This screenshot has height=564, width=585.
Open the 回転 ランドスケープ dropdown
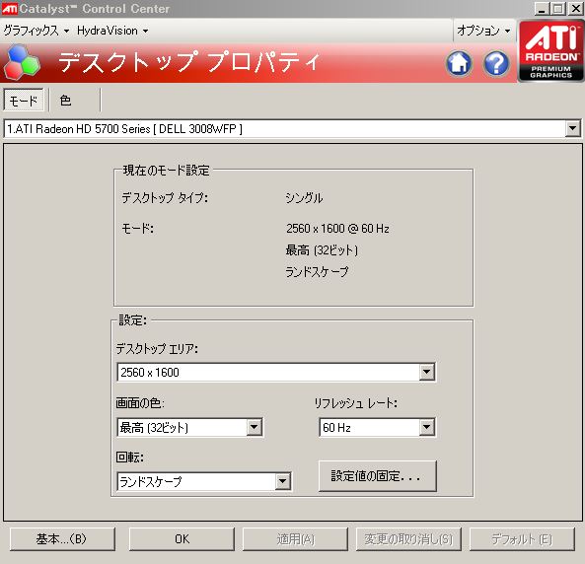[x=283, y=481]
